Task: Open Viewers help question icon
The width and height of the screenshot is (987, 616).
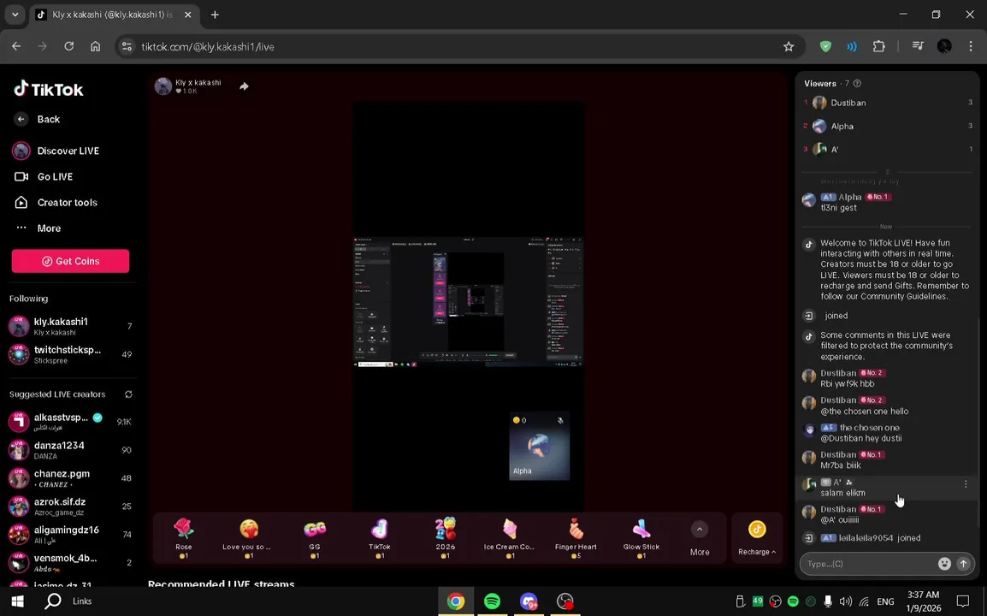Action: click(x=857, y=84)
